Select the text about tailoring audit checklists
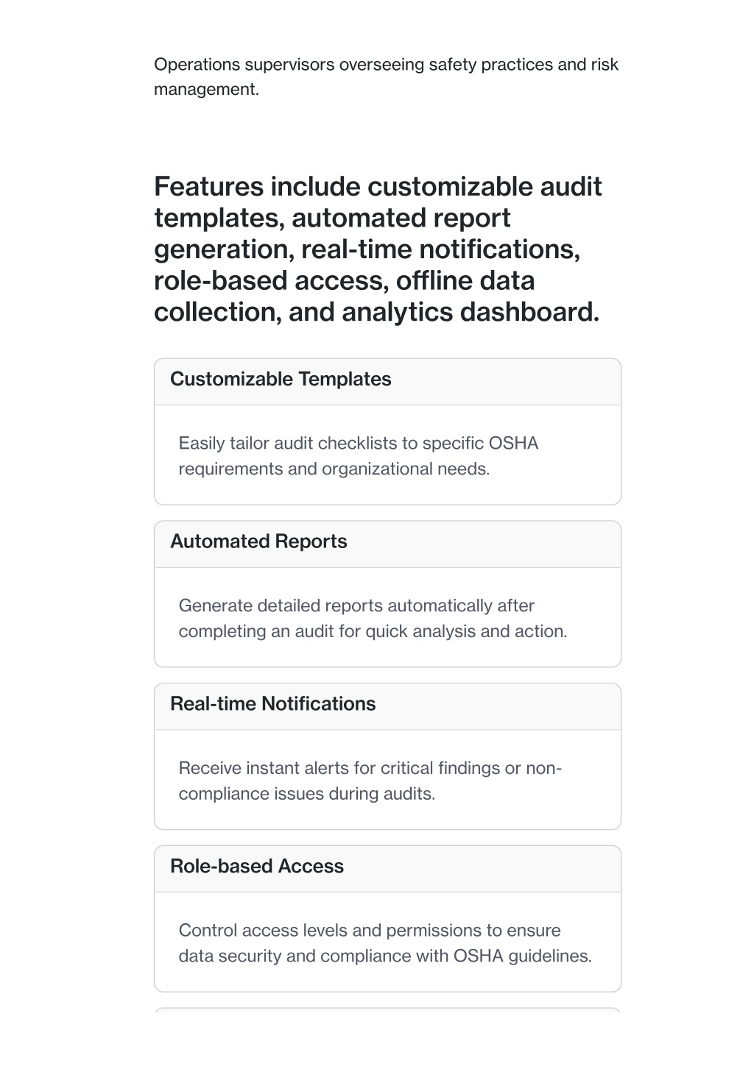Screen dimensions: 754x1066 pyautogui.click(x=359, y=456)
